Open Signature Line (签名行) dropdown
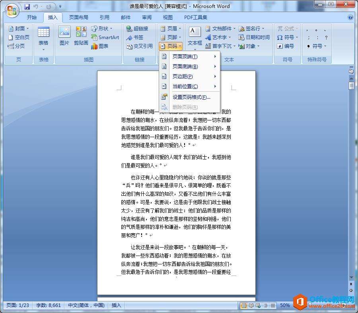 (x=251, y=29)
